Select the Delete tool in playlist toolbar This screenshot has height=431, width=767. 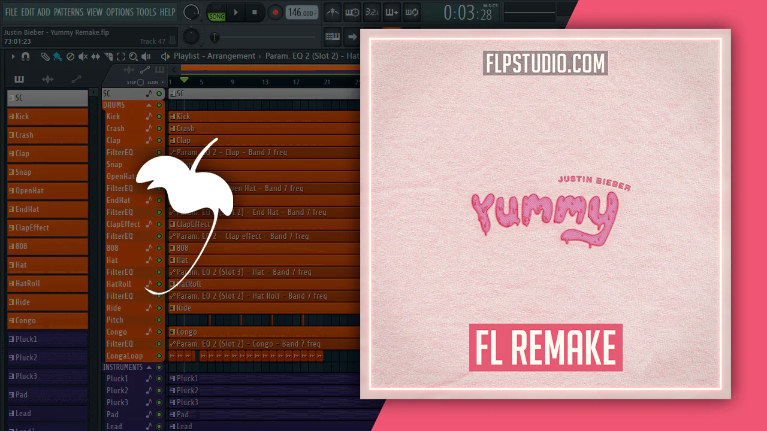click(x=70, y=56)
